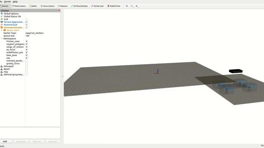The image size is (264, 148).
Task: Click the Reset button in status bar
Action: point(2,146)
